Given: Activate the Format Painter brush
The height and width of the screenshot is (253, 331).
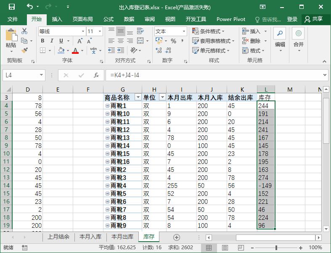Looking at the screenshot, I should click(24, 50).
